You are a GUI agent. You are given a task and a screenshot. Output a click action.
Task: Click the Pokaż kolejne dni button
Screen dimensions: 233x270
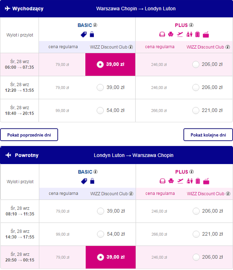pyautogui.click(x=208, y=135)
